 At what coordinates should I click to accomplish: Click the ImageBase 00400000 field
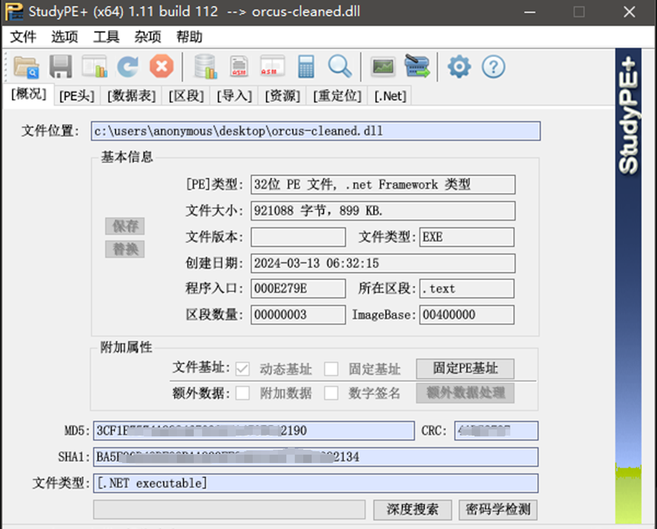(467, 314)
